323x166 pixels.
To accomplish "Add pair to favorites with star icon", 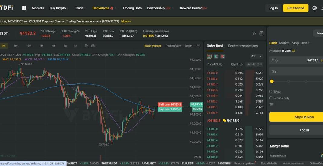I will (254, 33).
